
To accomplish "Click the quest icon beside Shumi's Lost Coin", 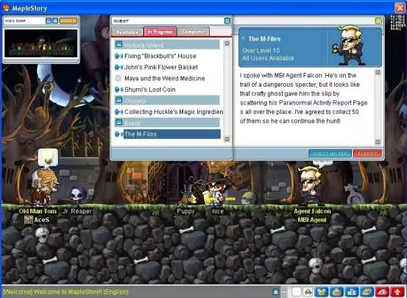I will (118, 90).
